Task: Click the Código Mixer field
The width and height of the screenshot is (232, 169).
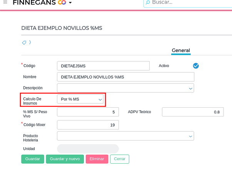Action: (x=88, y=125)
